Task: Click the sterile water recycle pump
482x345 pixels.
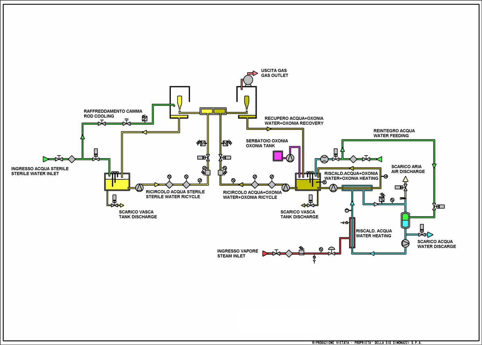Action: point(139,188)
